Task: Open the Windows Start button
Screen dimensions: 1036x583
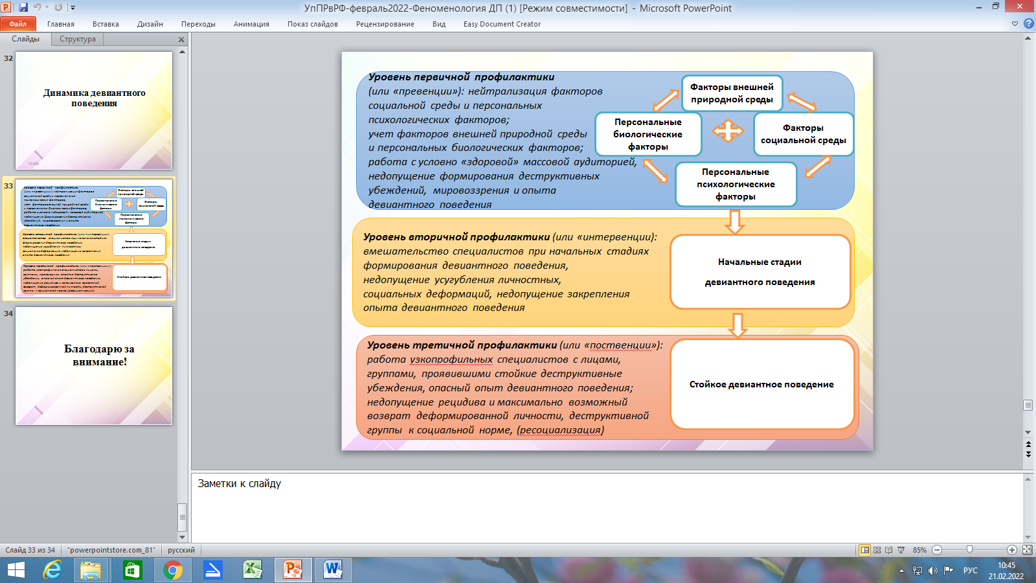Action: coord(16,570)
